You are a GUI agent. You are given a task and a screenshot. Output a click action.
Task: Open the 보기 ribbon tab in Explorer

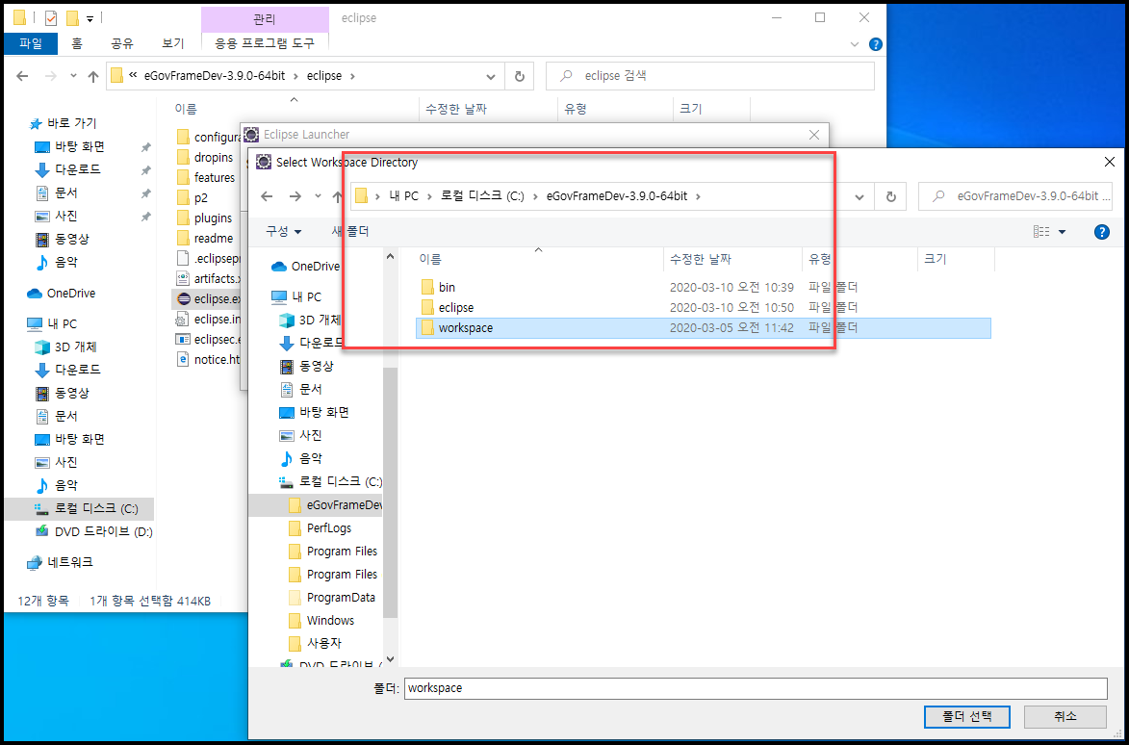click(x=173, y=43)
